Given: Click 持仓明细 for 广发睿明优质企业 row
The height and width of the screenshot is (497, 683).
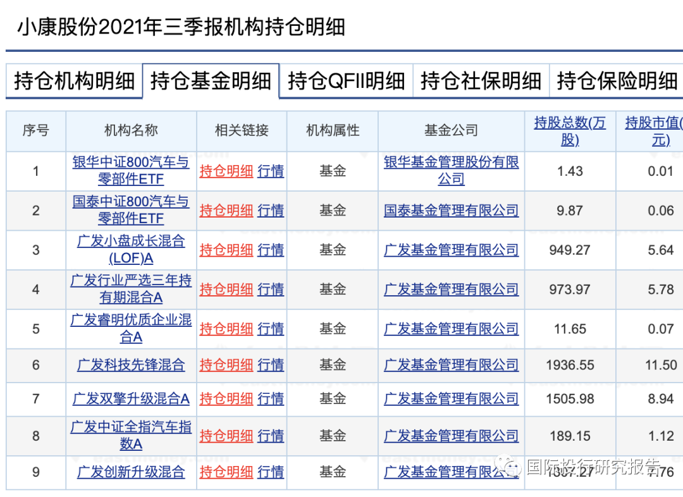Looking at the screenshot, I should [x=226, y=329].
